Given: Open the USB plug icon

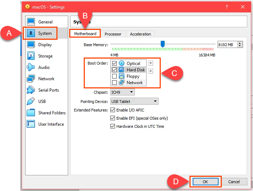Looking at the screenshot, I should click(31, 101).
